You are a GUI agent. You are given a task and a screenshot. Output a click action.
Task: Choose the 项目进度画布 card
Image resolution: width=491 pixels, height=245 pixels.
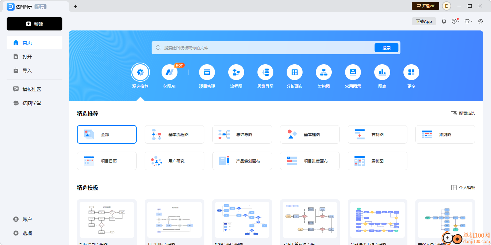pos(310,161)
